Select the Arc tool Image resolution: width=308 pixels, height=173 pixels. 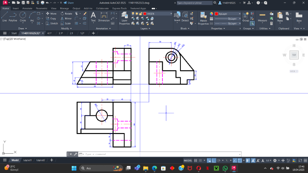[x=32, y=17]
